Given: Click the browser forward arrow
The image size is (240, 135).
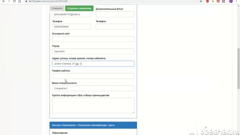Looking at the screenshot, I should pos(9,1).
